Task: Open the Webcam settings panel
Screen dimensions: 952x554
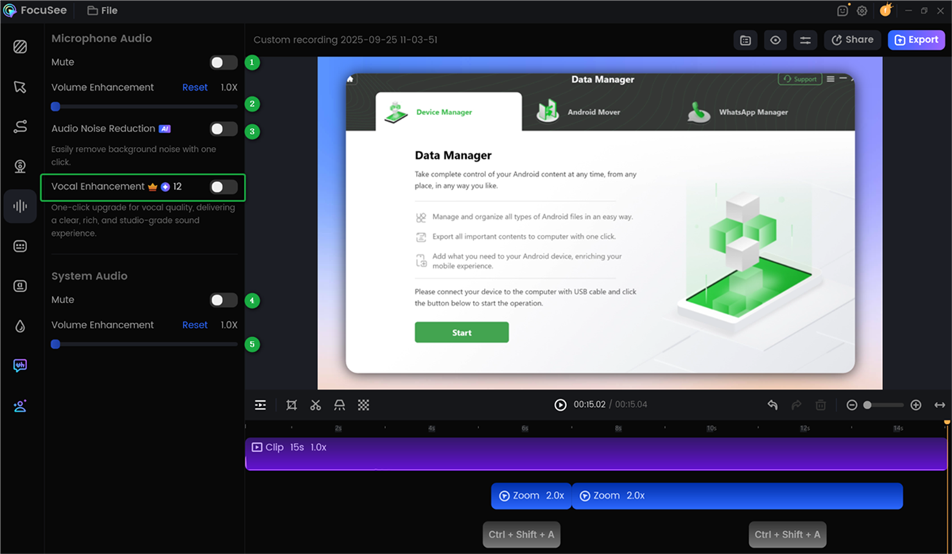Action: [x=20, y=166]
